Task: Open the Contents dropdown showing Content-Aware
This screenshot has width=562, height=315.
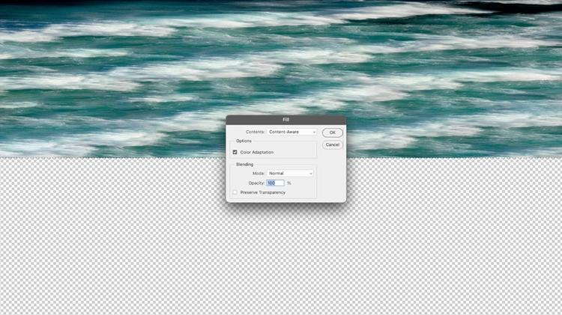Action: (x=291, y=132)
